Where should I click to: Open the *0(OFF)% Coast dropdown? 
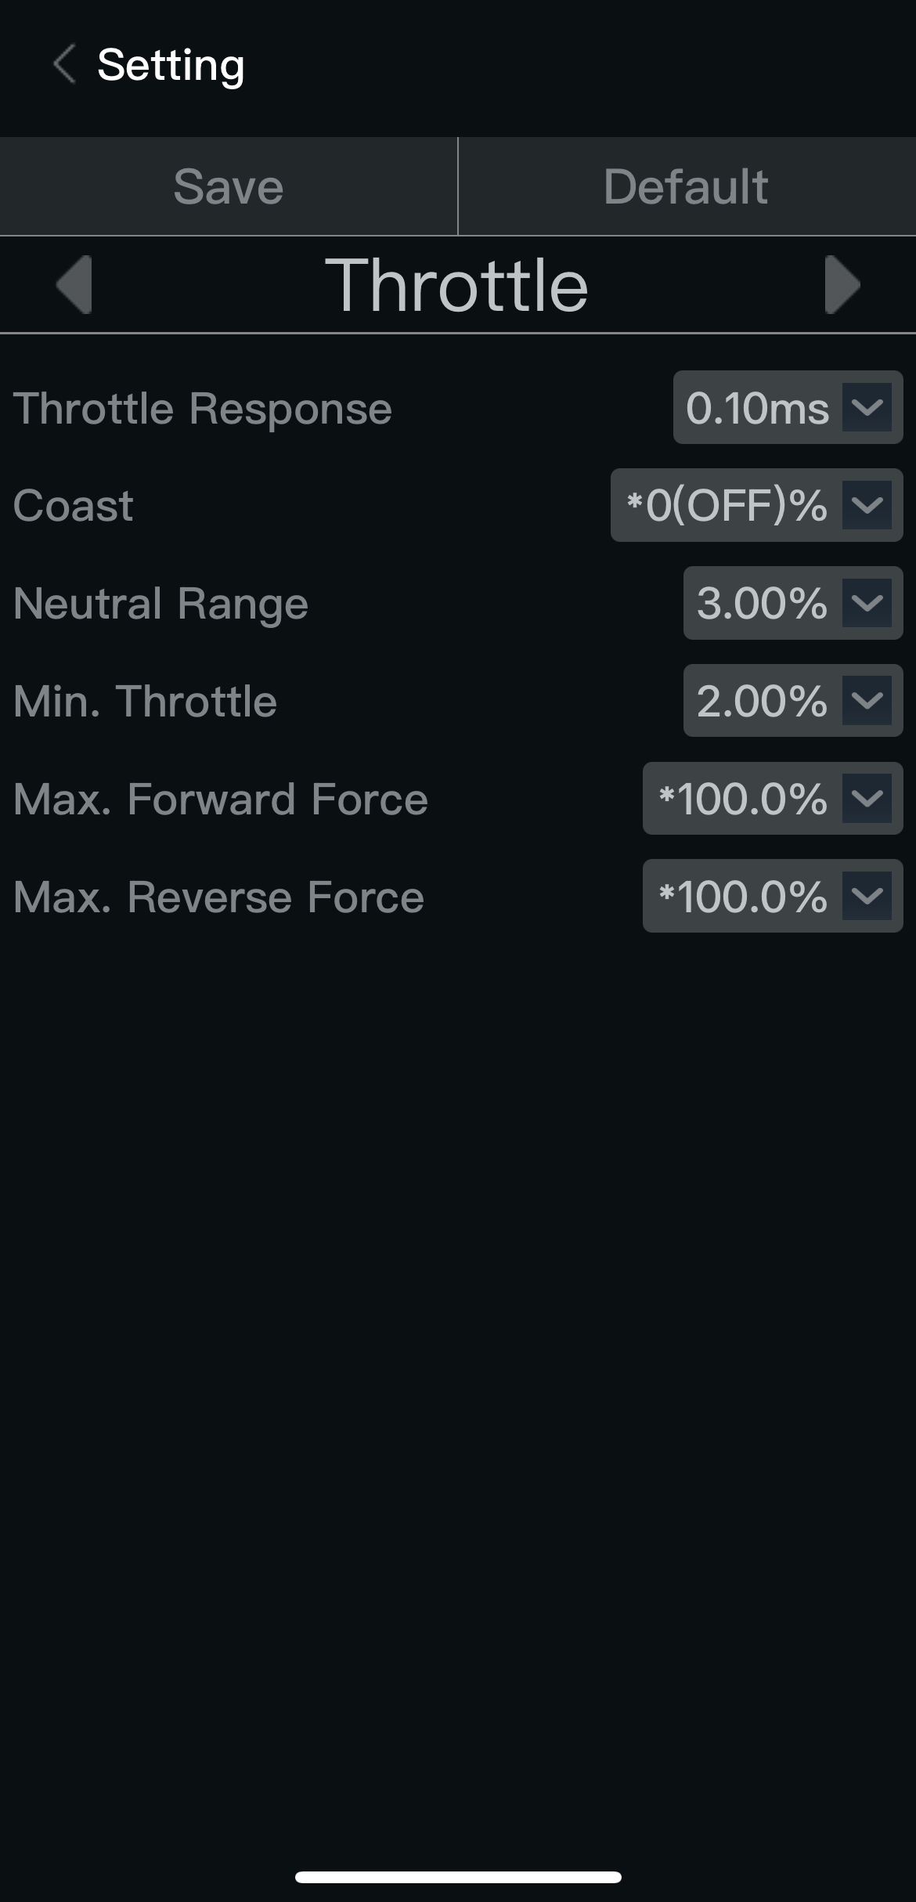(x=756, y=505)
